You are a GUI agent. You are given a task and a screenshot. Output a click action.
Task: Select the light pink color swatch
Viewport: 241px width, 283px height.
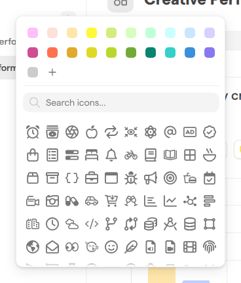pyautogui.click(x=33, y=33)
